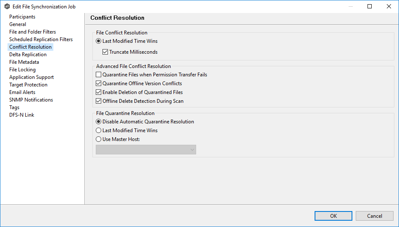Navigate to DFS-N Link page

coord(21,115)
